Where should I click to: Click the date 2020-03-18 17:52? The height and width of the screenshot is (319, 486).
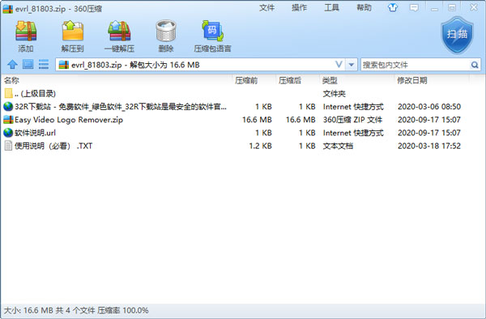coord(429,146)
